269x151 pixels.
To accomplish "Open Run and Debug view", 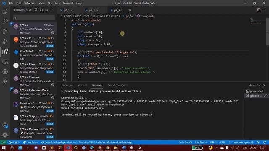I will point(5,42).
